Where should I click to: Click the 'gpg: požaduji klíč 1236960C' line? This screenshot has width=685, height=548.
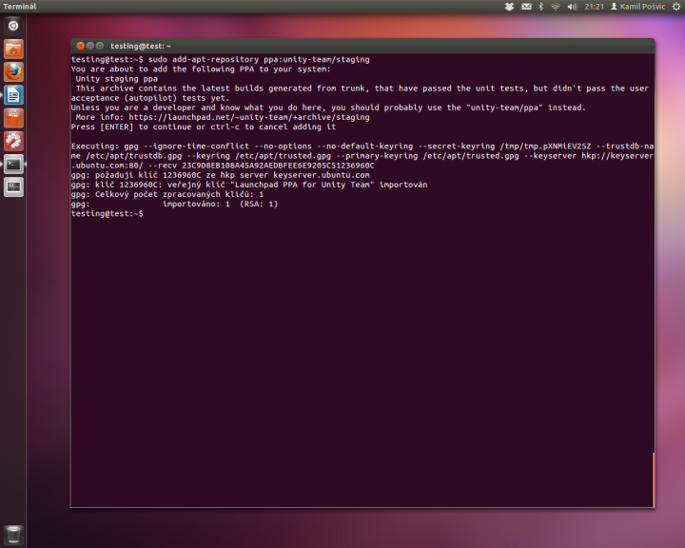click(x=220, y=175)
